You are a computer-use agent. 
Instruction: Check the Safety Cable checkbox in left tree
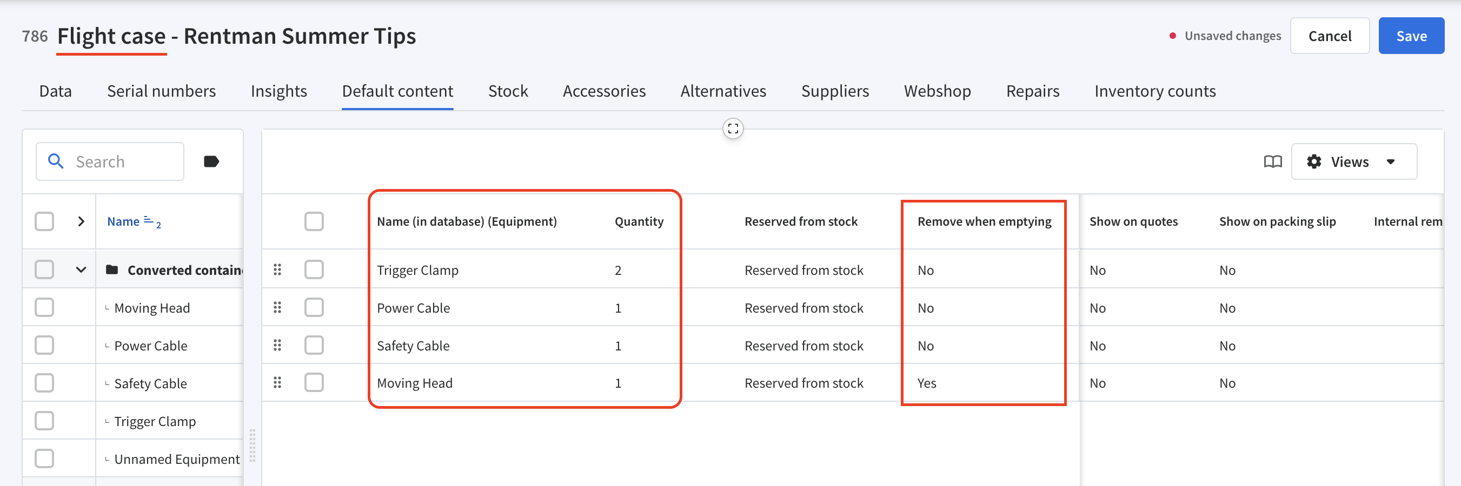point(44,383)
